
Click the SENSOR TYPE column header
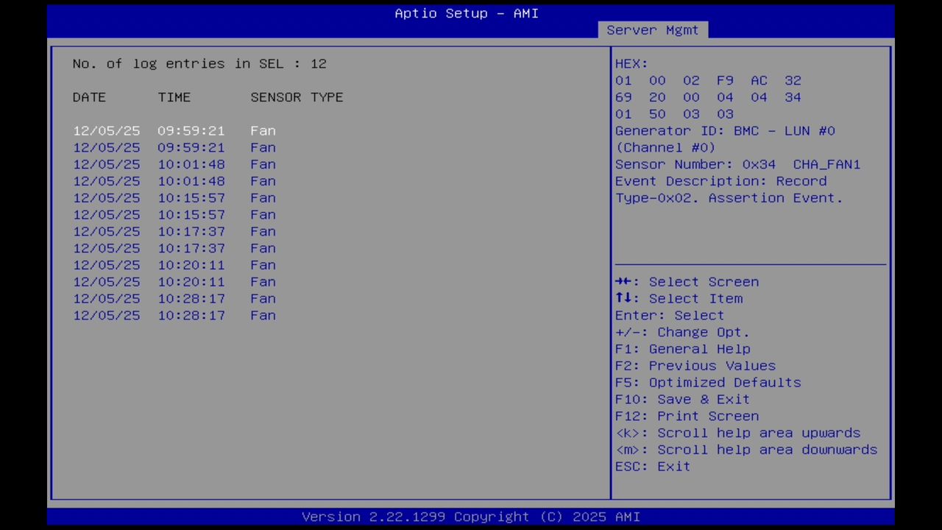point(297,97)
